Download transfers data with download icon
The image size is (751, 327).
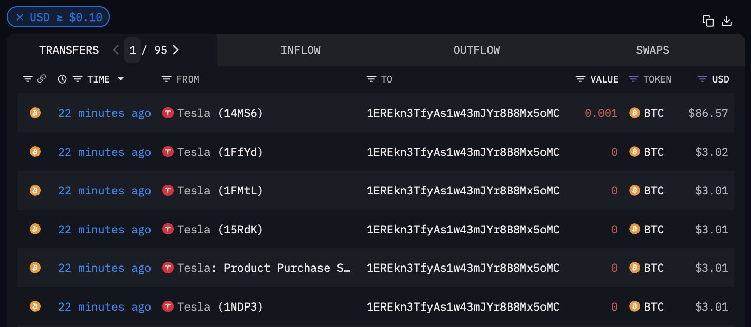point(727,21)
